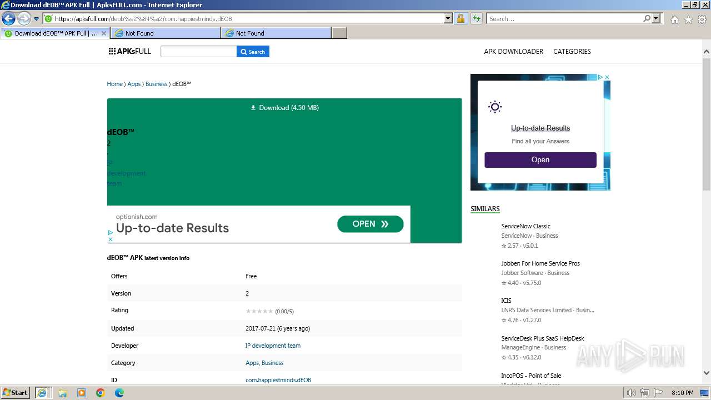Click the rating stars in Rating row
This screenshot has width=711, height=400.
coord(259,311)
